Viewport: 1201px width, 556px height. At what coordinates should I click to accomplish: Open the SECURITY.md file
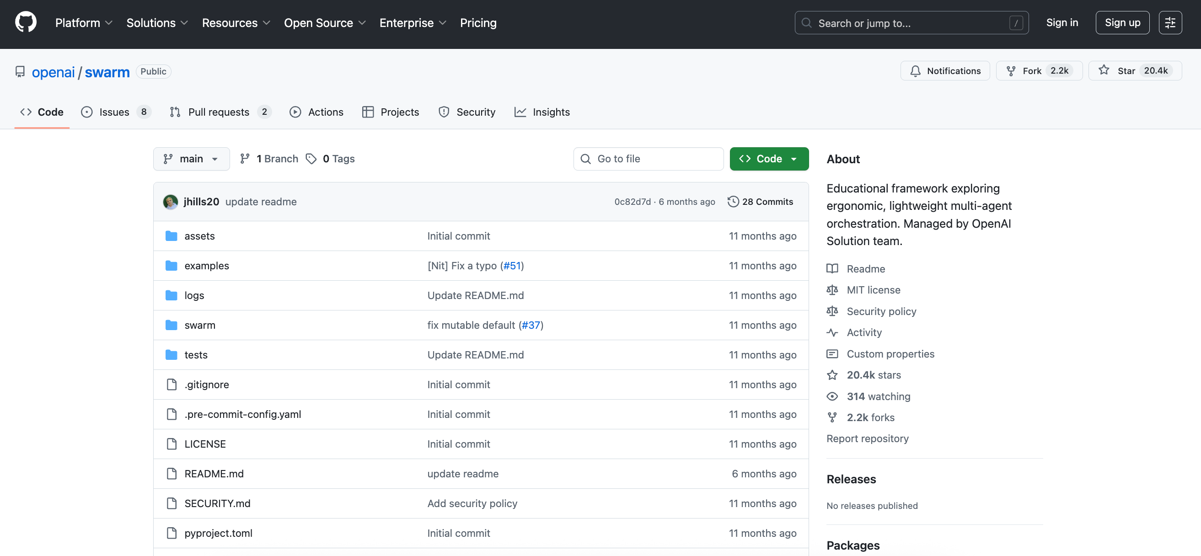point(217,504)
